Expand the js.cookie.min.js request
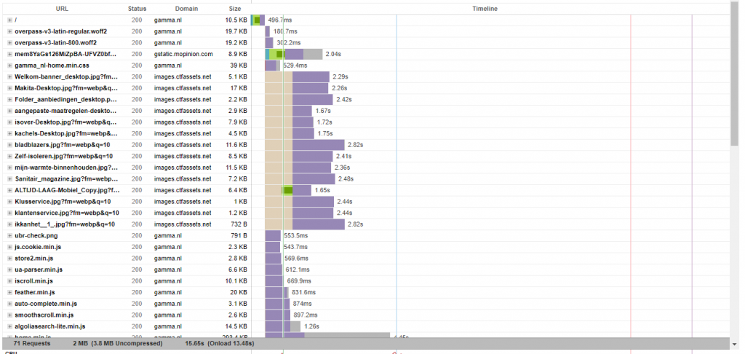Image resolution: width=745 pixels, height=354 pixels. [9, 247]
